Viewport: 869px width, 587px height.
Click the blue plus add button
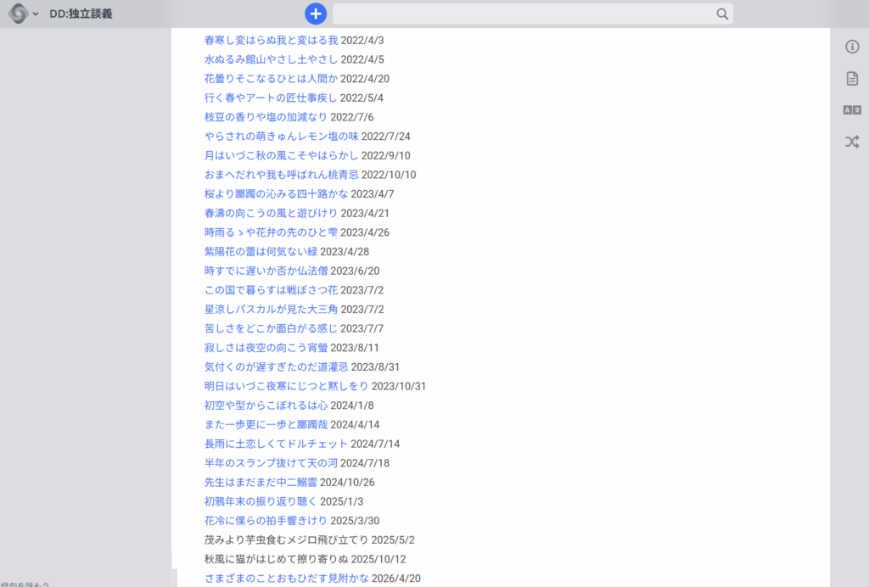(316, 14)
